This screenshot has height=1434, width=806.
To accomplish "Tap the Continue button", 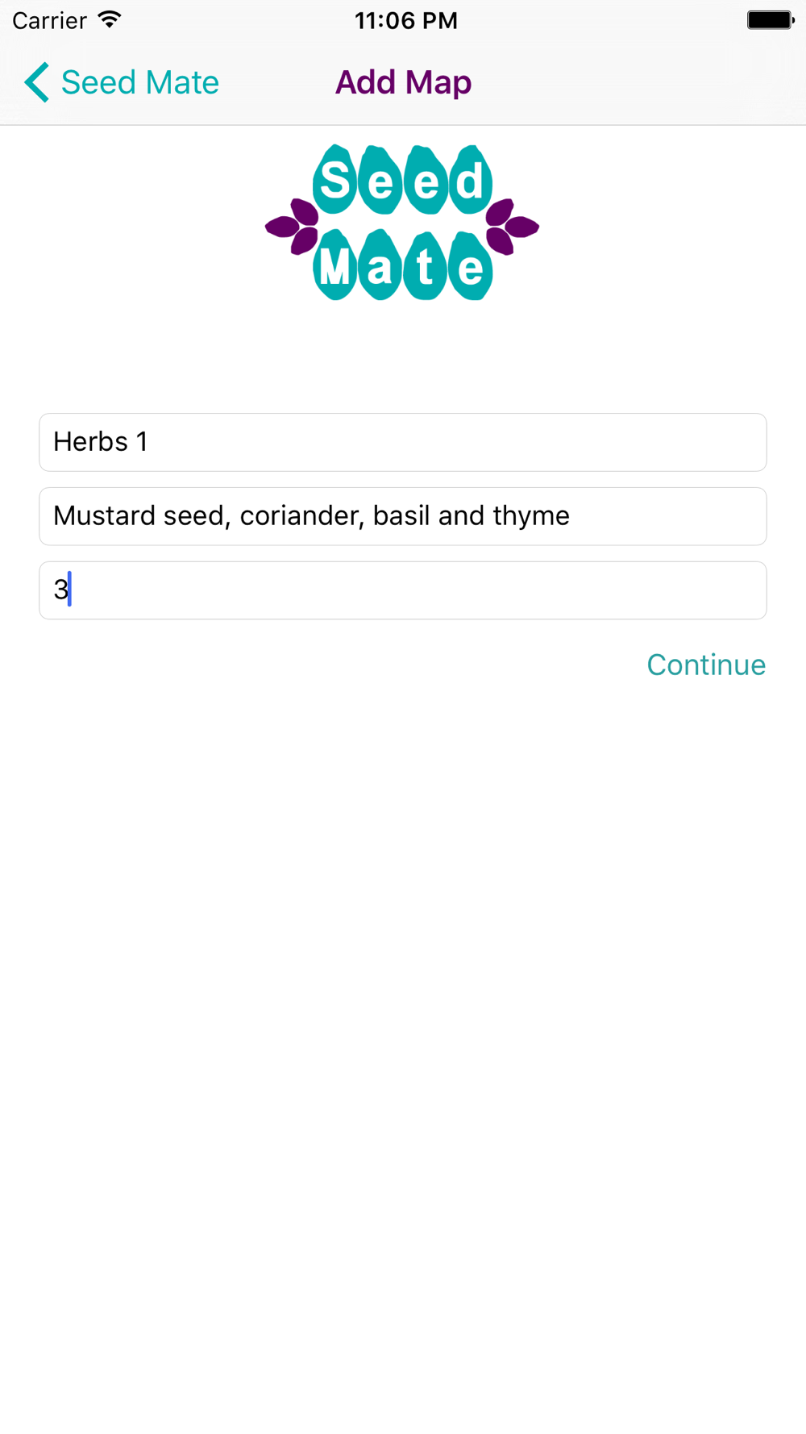I will point(706,665).
